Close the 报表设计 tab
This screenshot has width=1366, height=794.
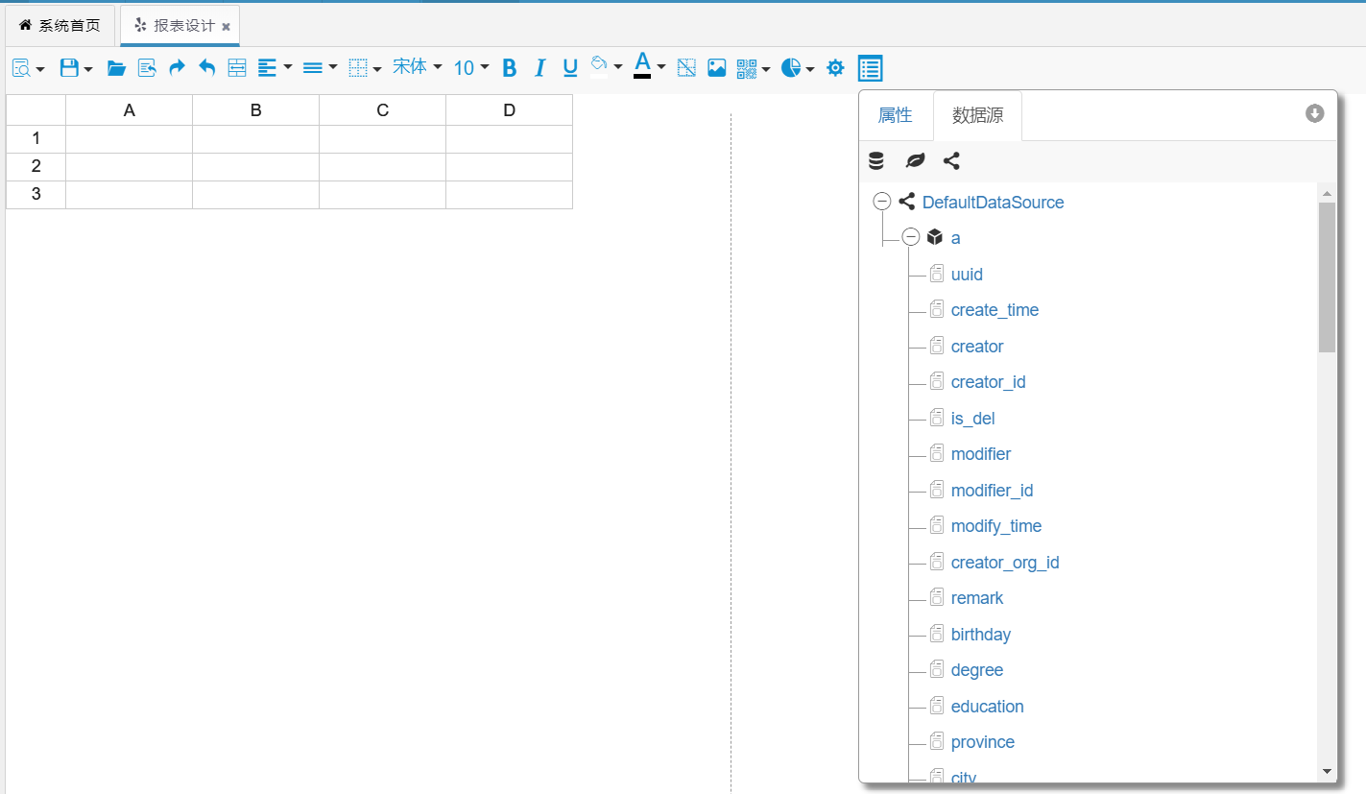[x=226, y=27]
